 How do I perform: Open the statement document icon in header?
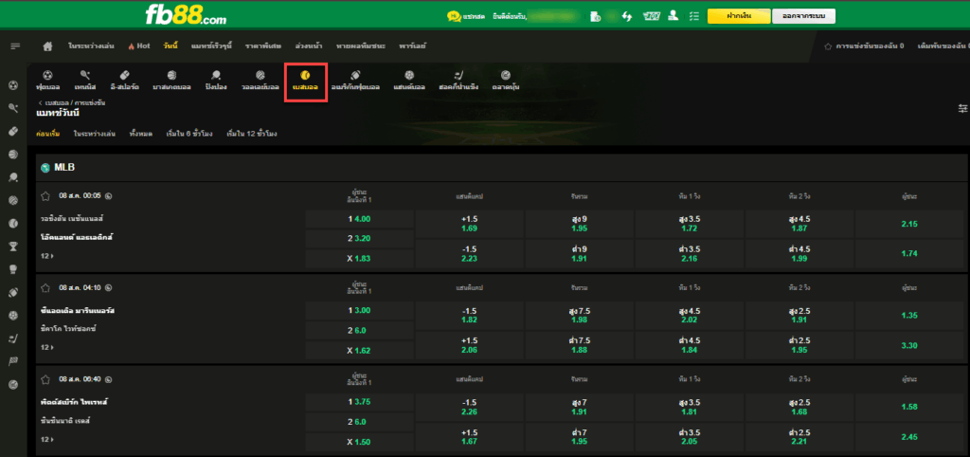(x=595, y=17)
